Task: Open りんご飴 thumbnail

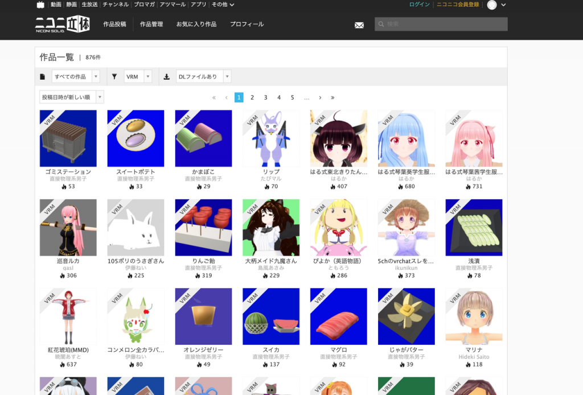Action: pos(203,228)
